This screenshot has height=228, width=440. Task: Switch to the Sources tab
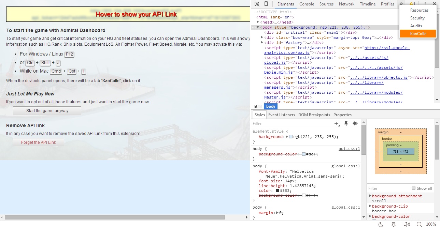click(326, 4)
